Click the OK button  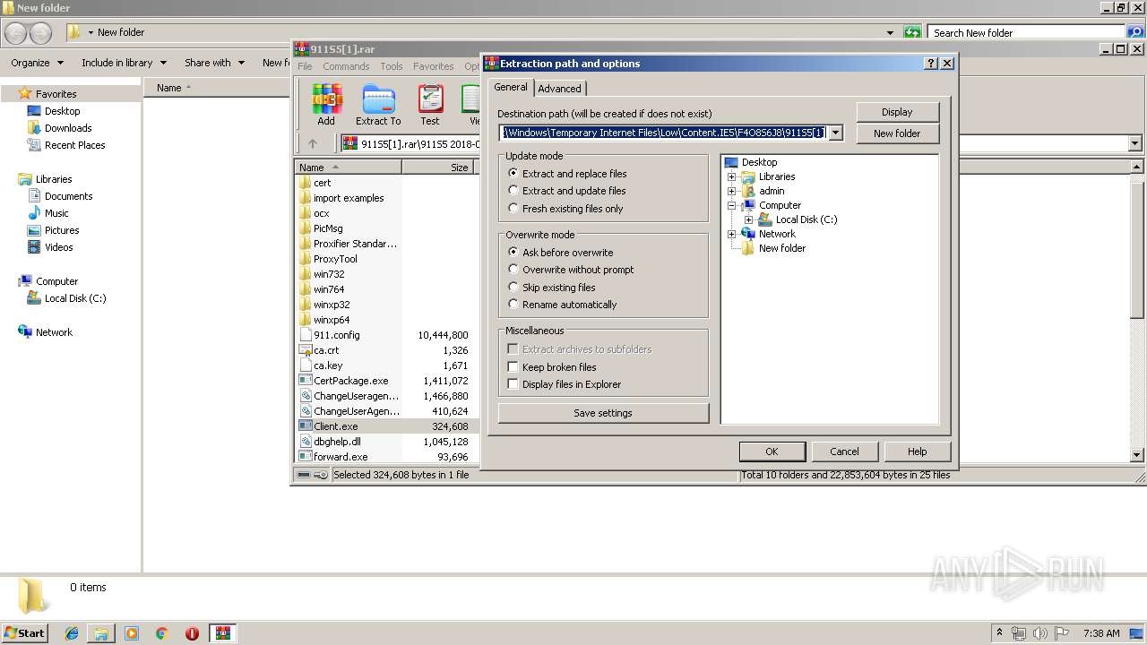point(772,451)
